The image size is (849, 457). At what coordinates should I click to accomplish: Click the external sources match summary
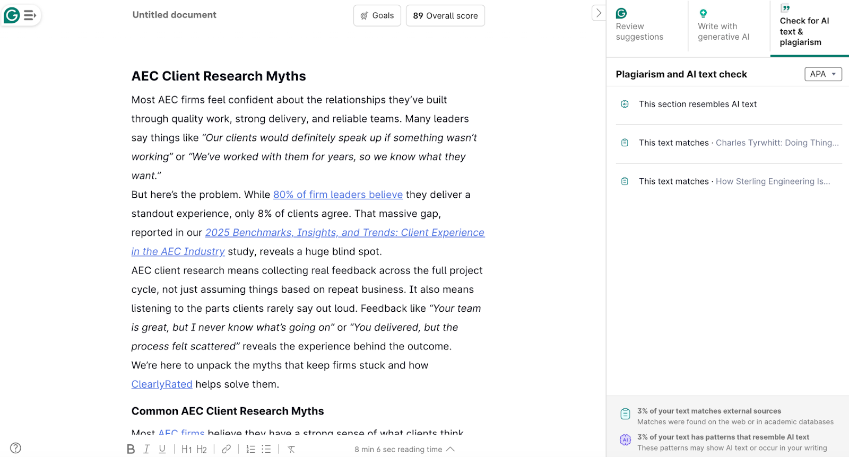coord(727,416)
